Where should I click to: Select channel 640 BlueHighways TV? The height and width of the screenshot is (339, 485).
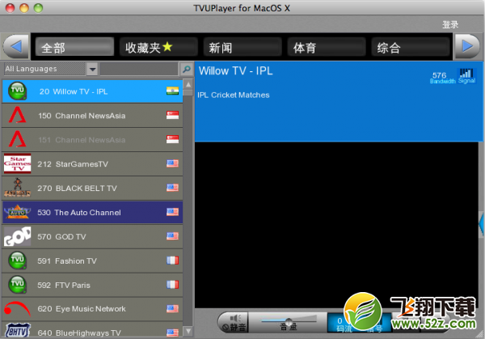(92, 330)
